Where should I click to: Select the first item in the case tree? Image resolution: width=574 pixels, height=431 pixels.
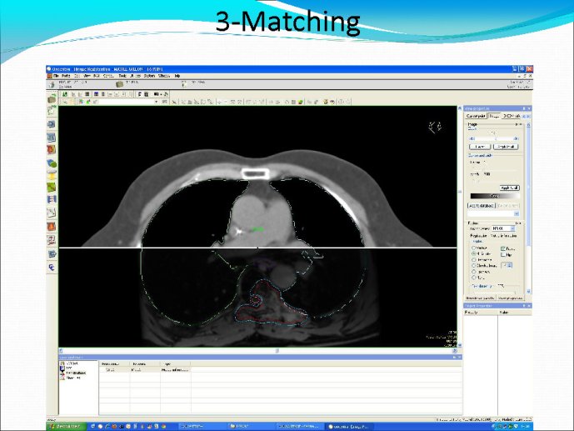tap(69, 363)
